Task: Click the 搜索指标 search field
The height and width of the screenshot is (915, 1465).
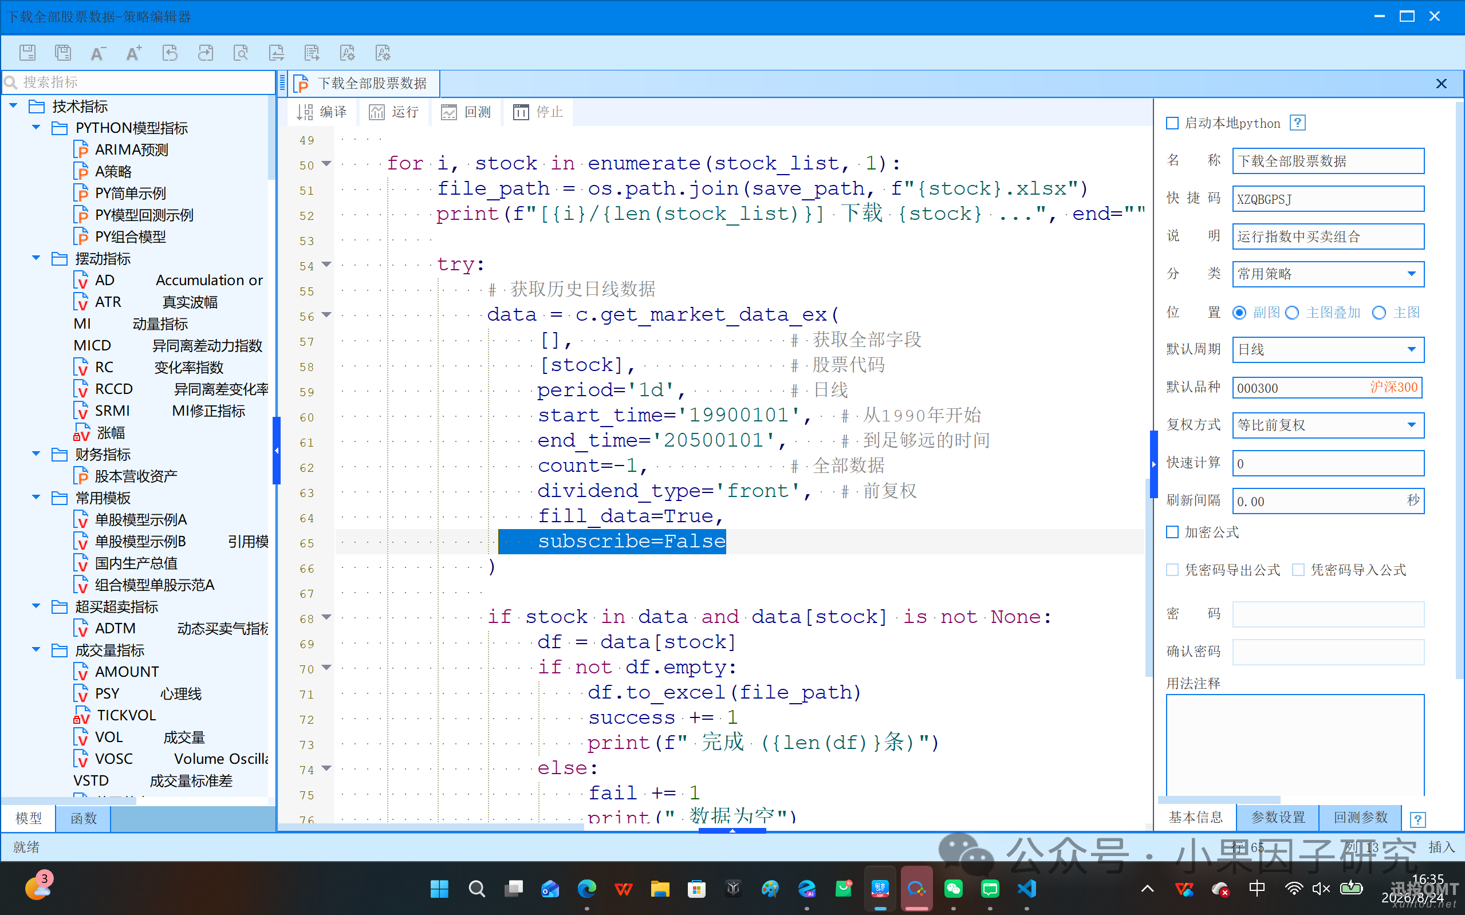Action: [139, 82]
